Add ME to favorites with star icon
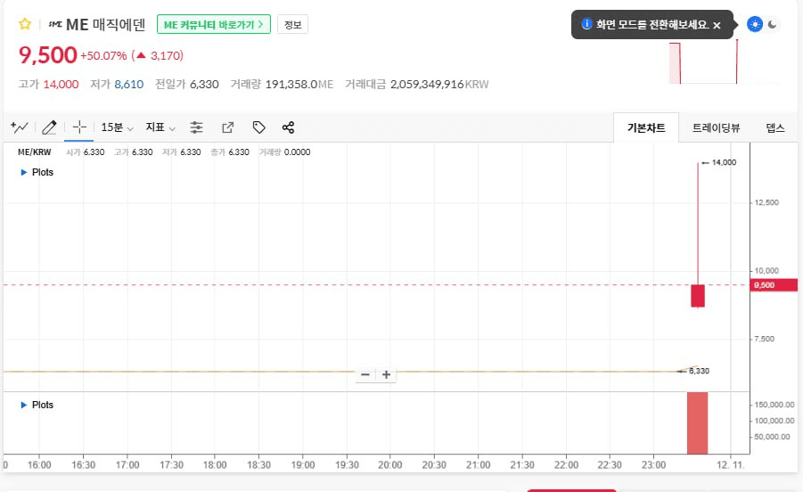This screenshot has height=492, width=803. pyautogui.click(x=25, y=24)
